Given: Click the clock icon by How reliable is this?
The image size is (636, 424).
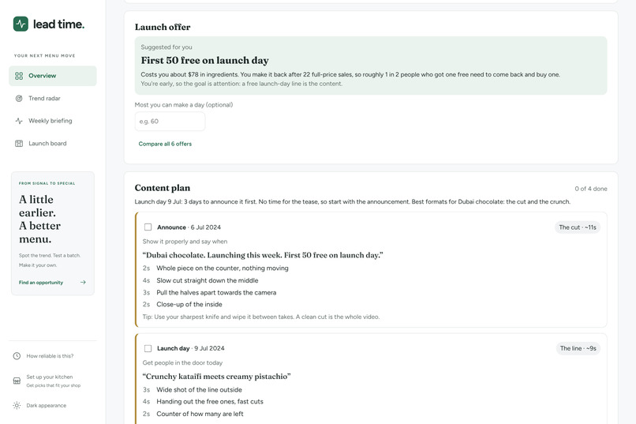Looking at the screenshot, I should pos(17,356).
